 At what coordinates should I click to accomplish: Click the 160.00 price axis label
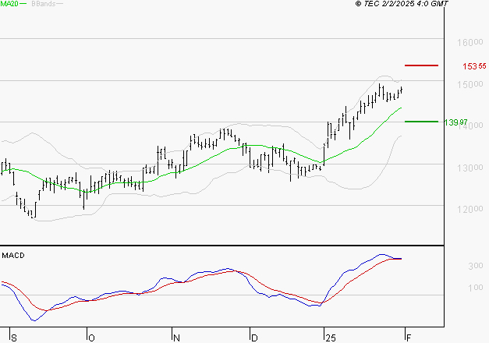470,42
